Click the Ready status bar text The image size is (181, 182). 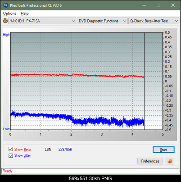pyautogui.click(x=7, y=171)
